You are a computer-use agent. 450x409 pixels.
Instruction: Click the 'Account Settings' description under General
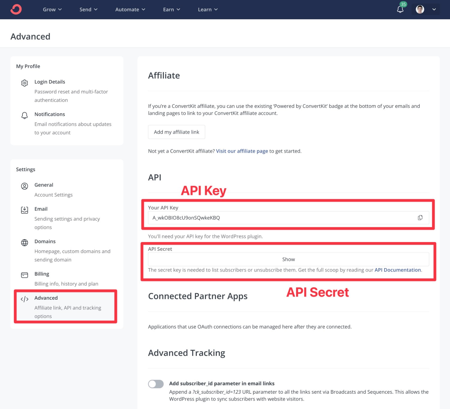(53, 195)
